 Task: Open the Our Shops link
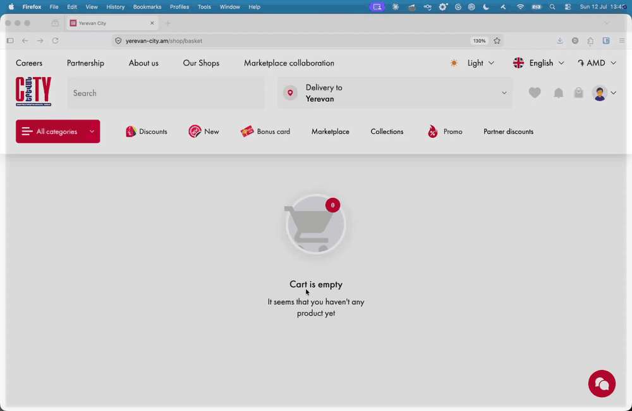click(x=201, y=63)
